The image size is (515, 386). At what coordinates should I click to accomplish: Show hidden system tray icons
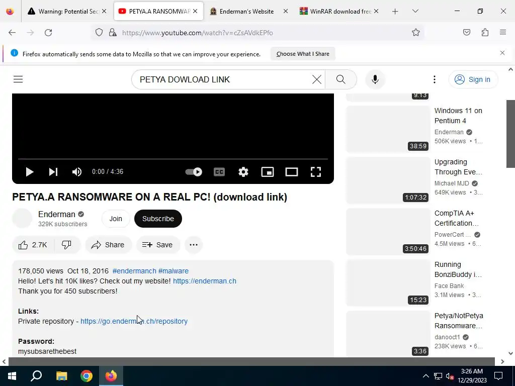pos(425,376)
